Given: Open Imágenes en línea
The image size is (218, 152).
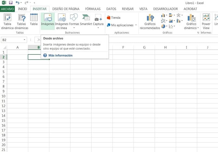Looking at the screenshot, I should pos(62,21).
